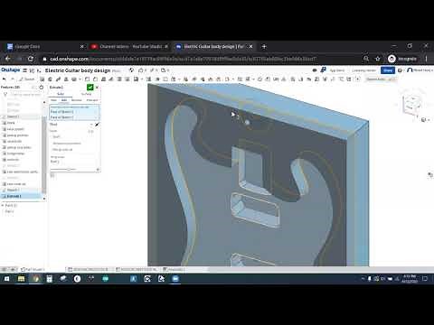
Task: Select the pickup pockets feature in the list
Action: coord(17,135)
